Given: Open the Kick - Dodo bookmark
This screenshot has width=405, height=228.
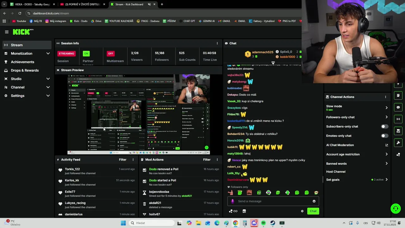Looking at the screenshot, I should 78,21.
